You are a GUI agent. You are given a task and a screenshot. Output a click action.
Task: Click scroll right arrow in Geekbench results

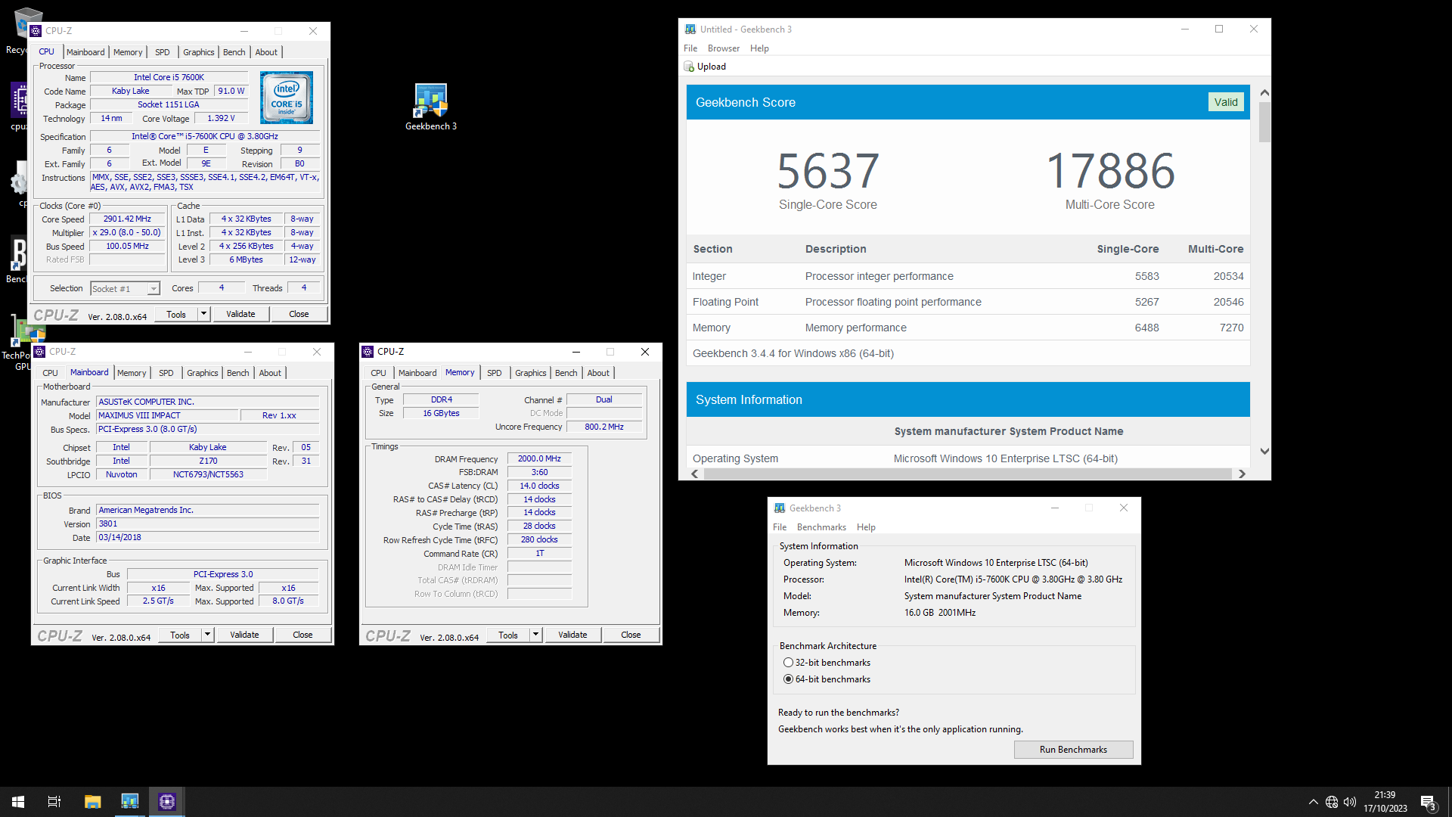(1242, 474)
